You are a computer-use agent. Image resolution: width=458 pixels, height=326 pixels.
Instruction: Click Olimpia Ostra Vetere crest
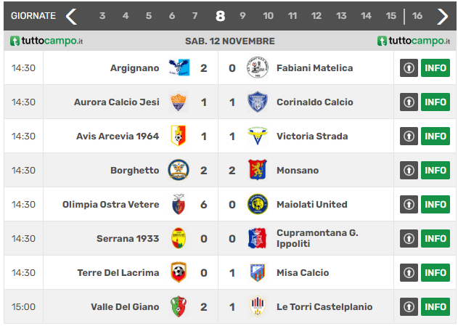(179, 204)
